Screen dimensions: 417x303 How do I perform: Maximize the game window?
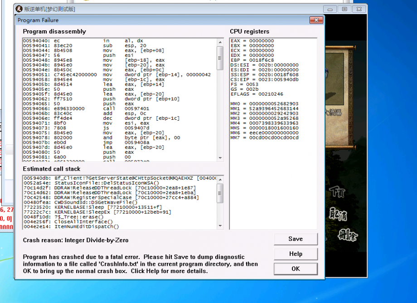click(344, 9)
